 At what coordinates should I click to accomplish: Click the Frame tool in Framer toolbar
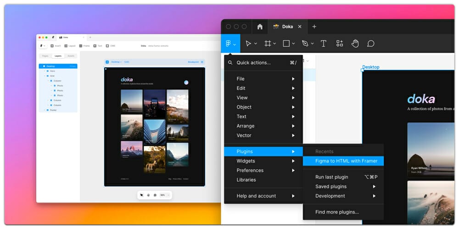coord(84,46)
